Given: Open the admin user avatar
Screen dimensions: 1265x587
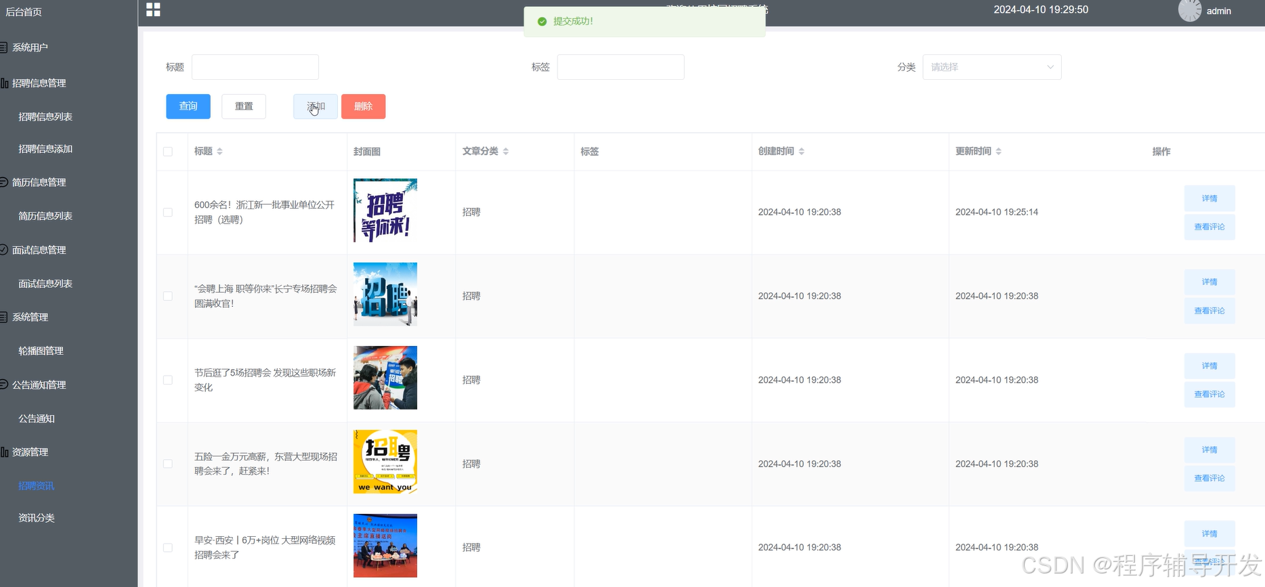Looking at the screenshot, I should 1190,10.
